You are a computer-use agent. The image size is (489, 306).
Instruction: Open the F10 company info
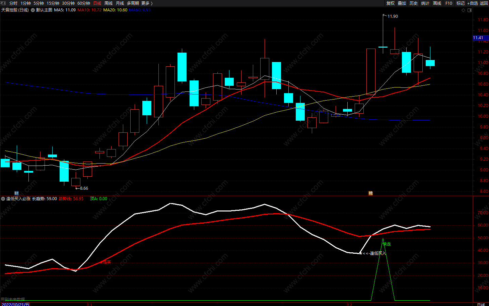(x=449, y=3)
